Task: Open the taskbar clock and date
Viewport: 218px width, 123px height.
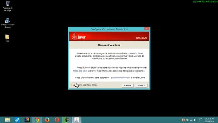Action: (209, 120)
